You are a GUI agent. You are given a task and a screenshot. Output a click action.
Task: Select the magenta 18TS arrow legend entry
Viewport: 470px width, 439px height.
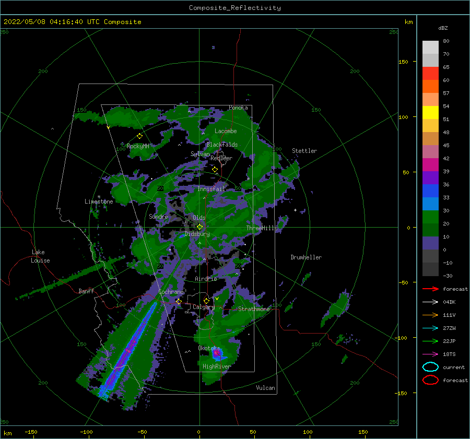click(430, 354)
